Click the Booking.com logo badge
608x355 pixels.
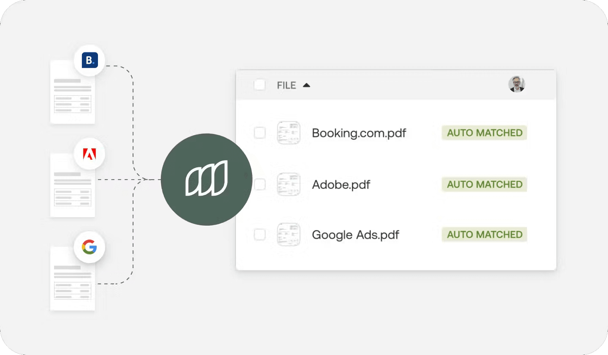tap(90, 60)
